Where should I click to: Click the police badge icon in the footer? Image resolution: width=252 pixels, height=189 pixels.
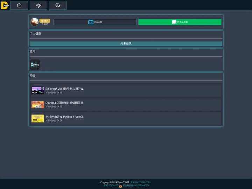(x=120, y=186)
